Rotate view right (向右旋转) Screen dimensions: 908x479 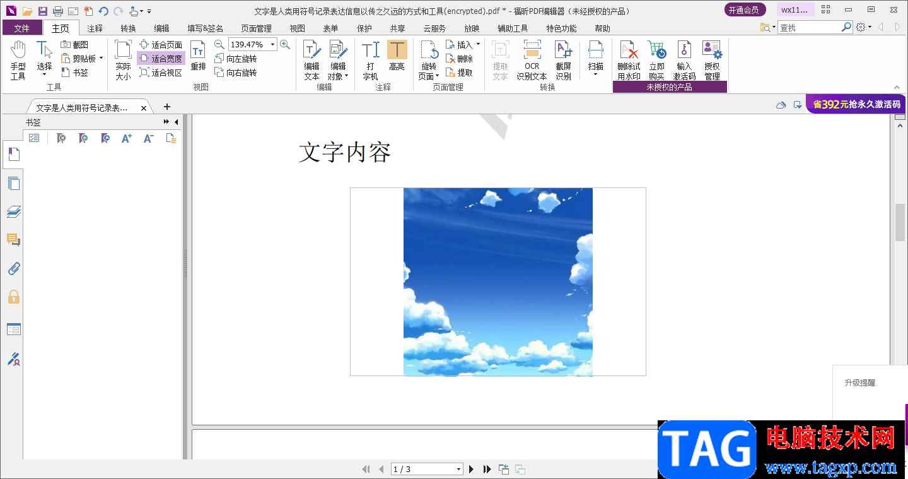236,73
